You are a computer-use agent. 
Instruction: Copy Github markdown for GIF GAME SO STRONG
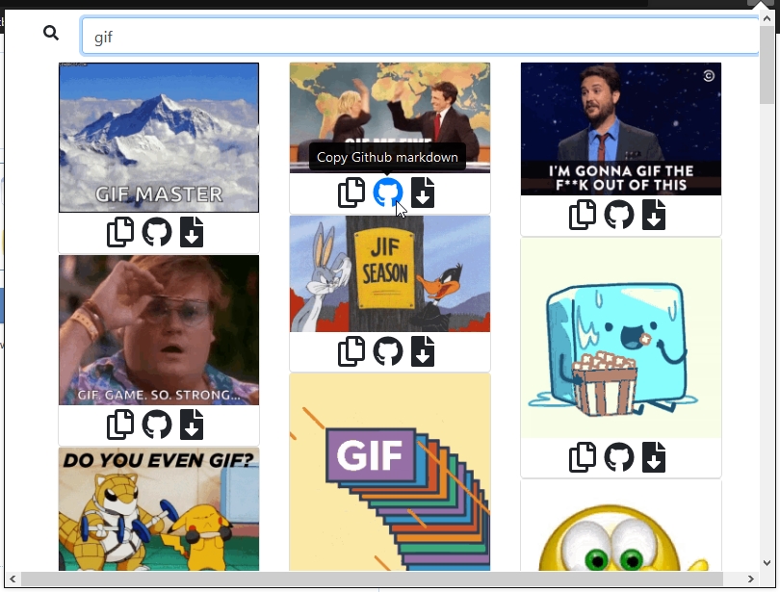point(157,425)
